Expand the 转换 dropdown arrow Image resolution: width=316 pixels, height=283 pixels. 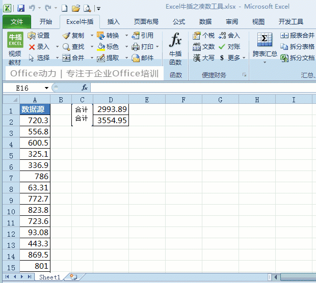[x=126, y=36]
